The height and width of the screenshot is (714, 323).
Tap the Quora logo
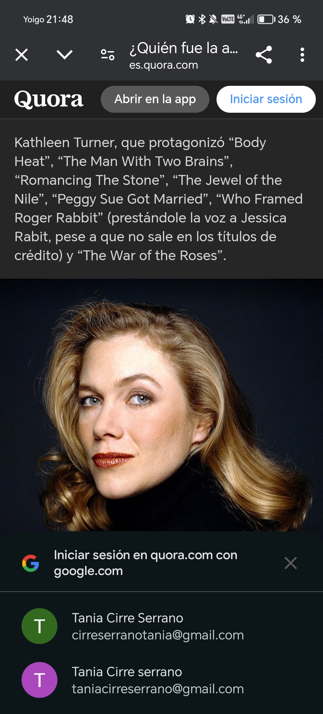[x=49, y=99]
